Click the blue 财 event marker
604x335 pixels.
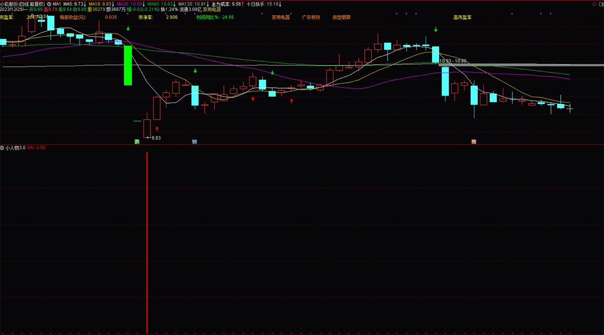pos(195,142)
